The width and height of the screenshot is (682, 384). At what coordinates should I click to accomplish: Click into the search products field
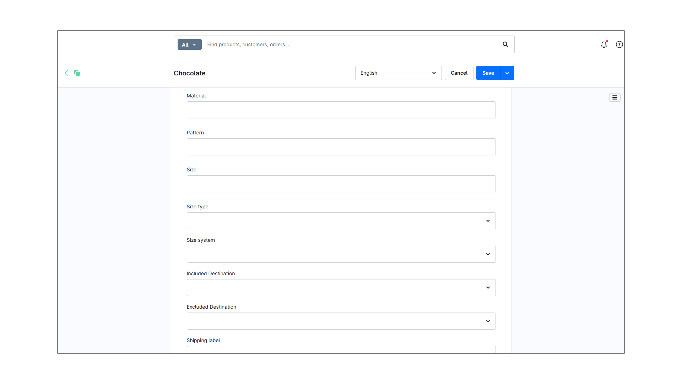320,44
